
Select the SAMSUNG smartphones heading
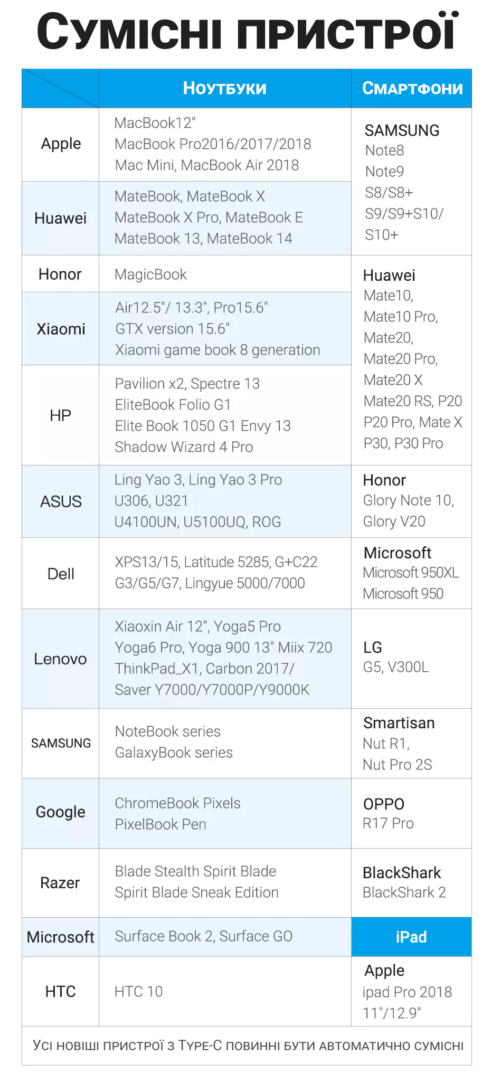(402, 130)
